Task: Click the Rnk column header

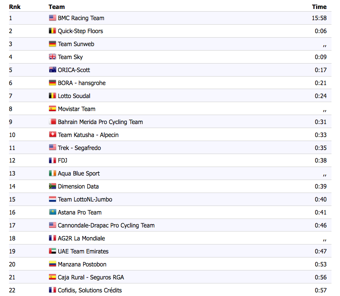Action: (14, 7)
